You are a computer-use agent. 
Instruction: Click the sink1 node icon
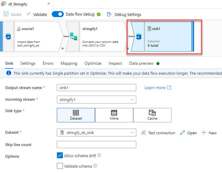138,37
